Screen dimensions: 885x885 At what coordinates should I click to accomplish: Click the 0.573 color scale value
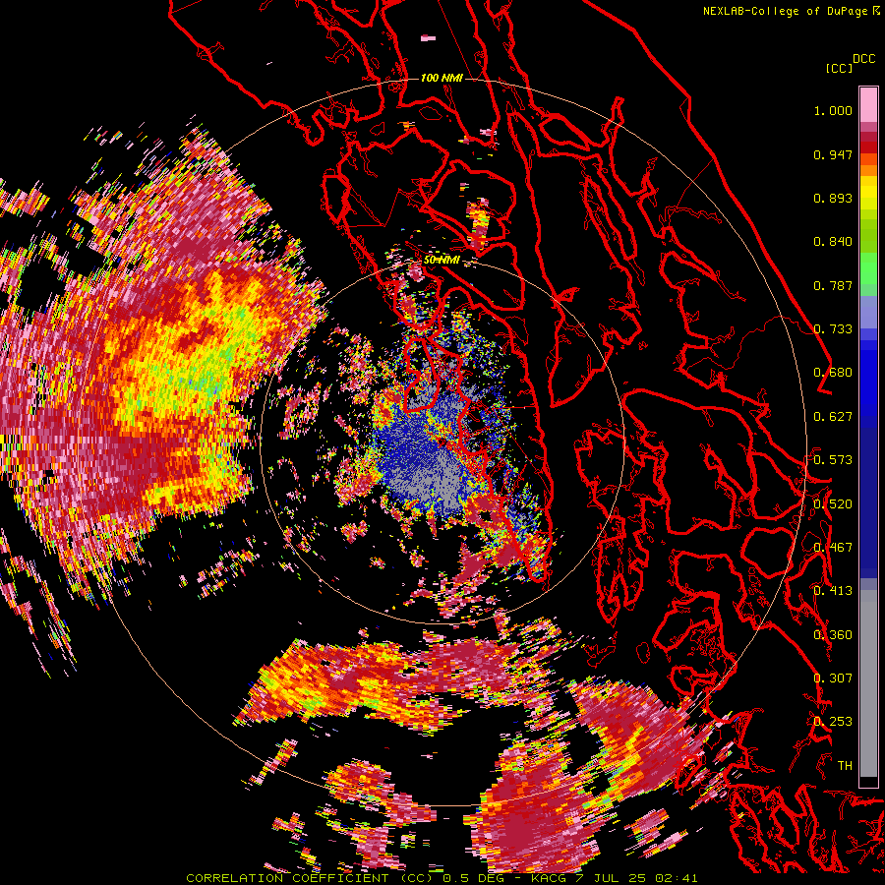833,460
